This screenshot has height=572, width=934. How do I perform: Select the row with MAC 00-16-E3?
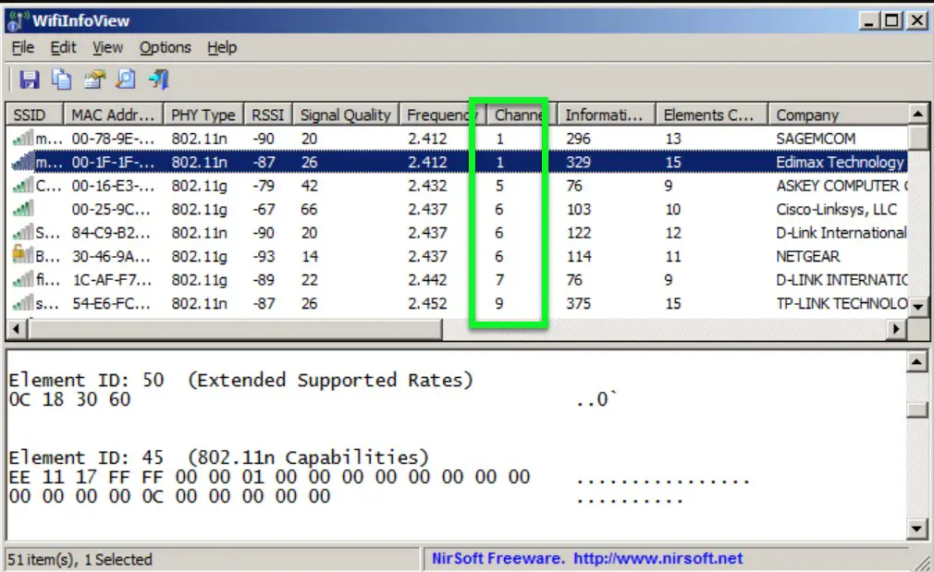tap(457, 186)
